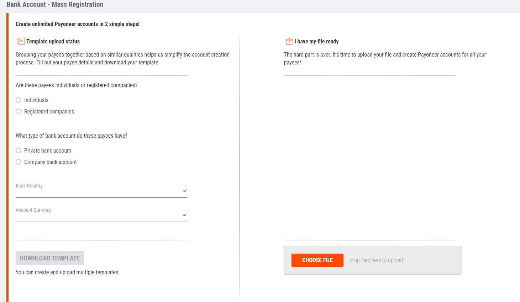Click the icon beside I have my file ready

click(x=289, y=41)
